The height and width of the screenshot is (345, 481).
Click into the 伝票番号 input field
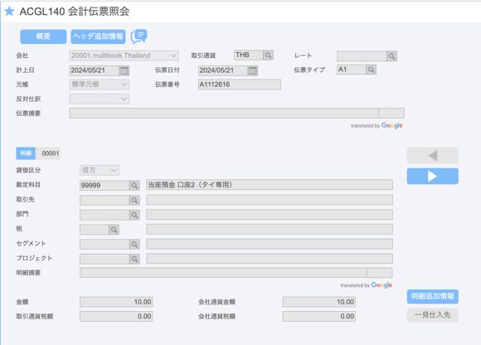click(x=240, y=85)
